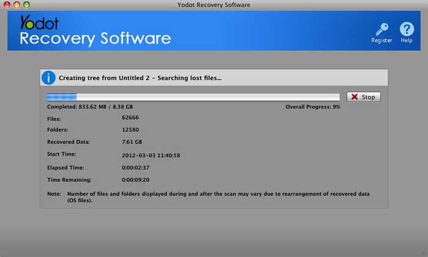The height and width of the screenshot is (257, 428).
Task: Click the blue info icon in status banner
Action: [48, 78]
